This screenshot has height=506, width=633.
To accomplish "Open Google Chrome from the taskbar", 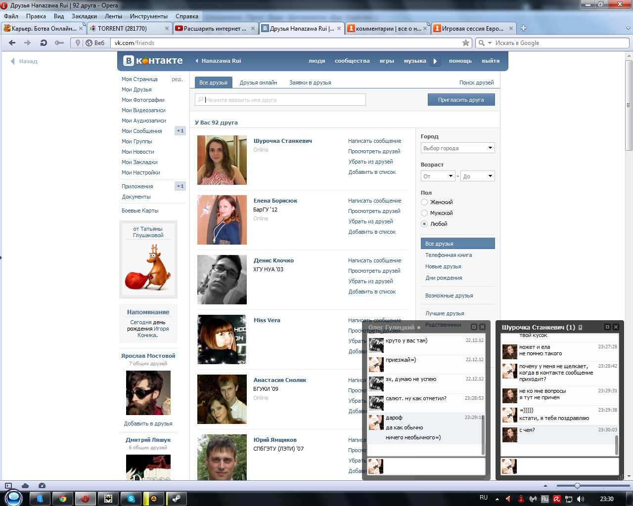I will point(63,499).
